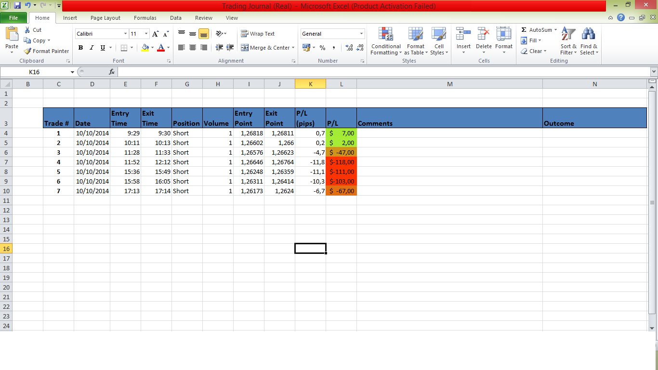Toggle underline formatting
Screen dimensions: 658x370
(x=103, y=48)
